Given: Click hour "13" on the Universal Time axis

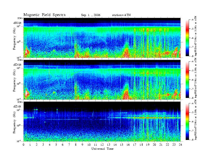Looking at the screenshot, I should (x=109, y=145).
